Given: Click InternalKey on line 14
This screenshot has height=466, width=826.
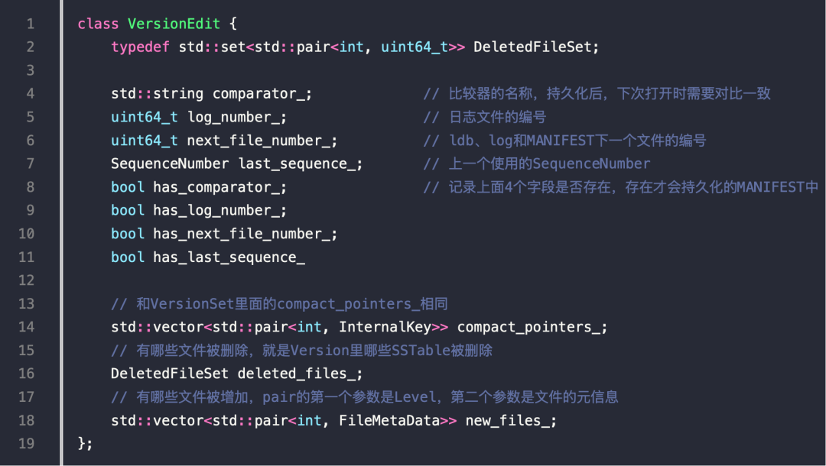Looking at the screenshot, I should [385, 327].
